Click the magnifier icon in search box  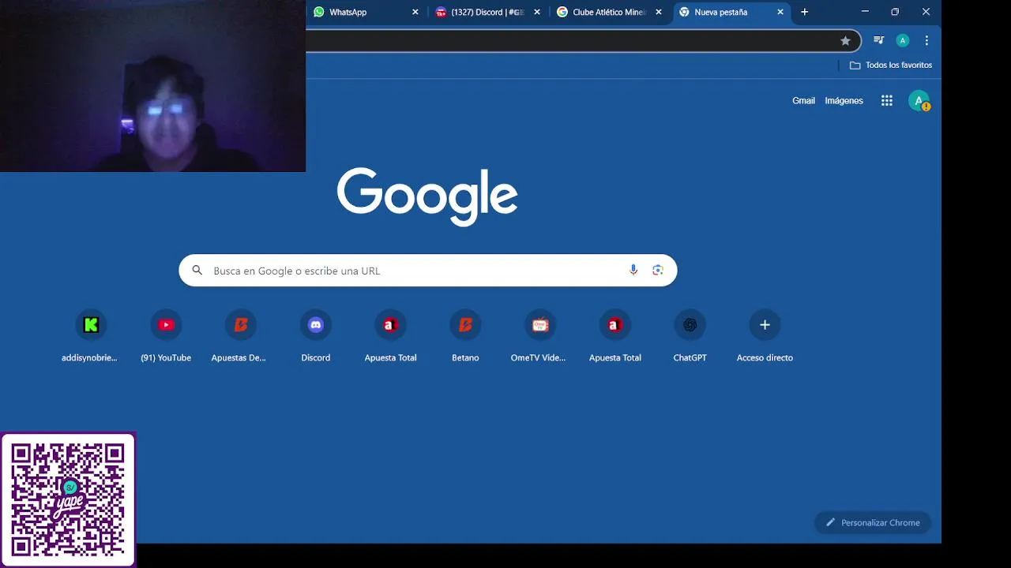197,270
